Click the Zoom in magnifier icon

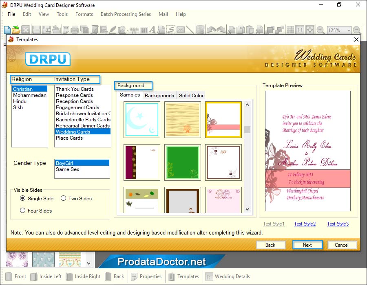click(x=321, y=30)
